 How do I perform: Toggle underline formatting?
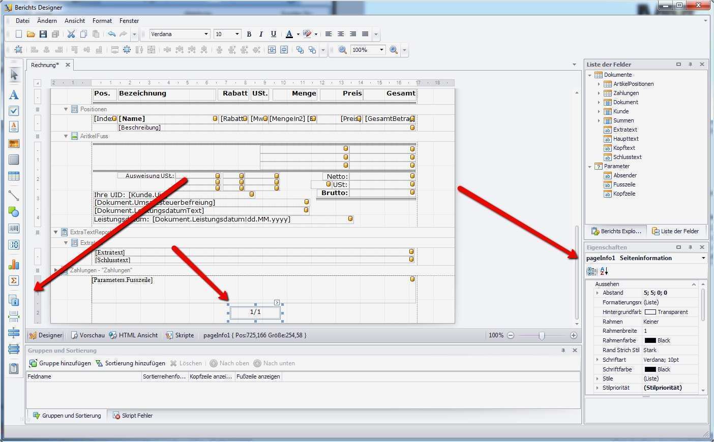[274, 34]
